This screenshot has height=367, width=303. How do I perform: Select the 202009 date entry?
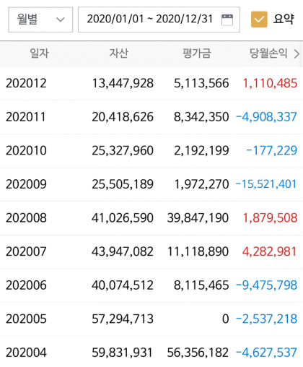[x=26, y=184]
